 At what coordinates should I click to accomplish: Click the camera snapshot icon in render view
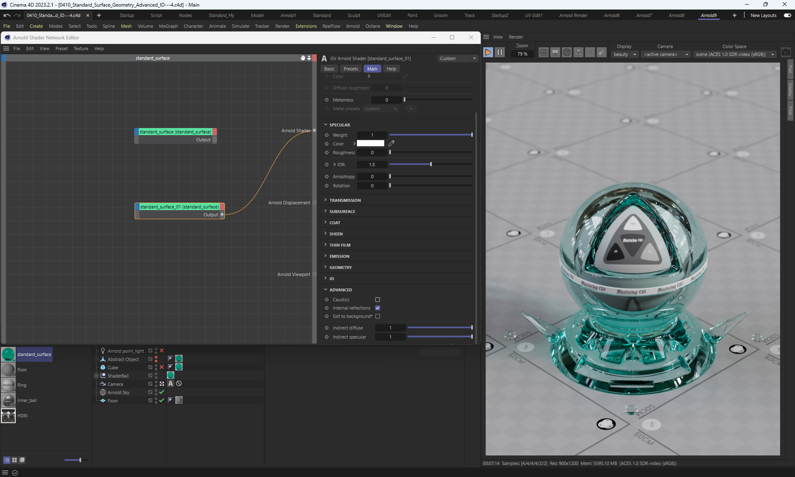[785, 53]
